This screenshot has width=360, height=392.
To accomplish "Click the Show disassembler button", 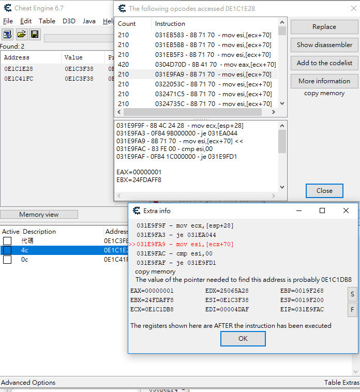I will click(x=324, y=45).
